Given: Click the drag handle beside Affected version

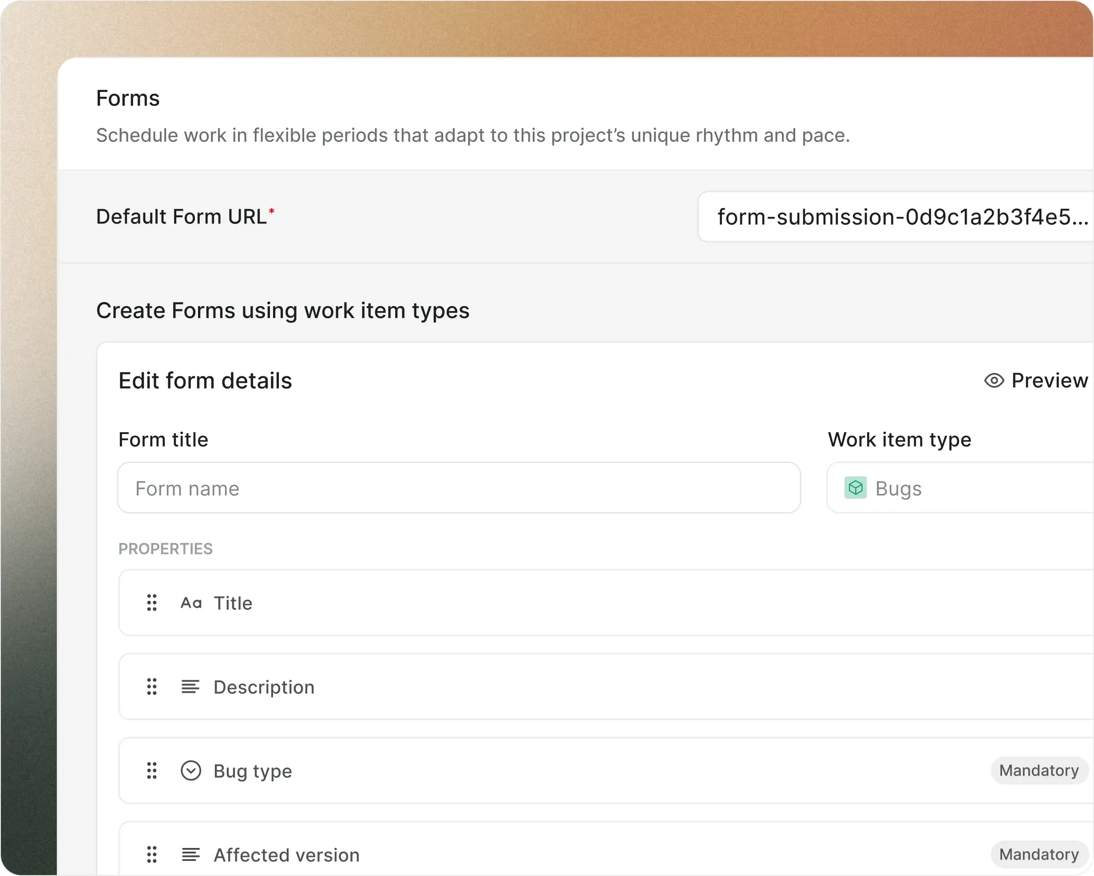Looking at the screenshot, I should pyautogui.click(x=152, y=855).
